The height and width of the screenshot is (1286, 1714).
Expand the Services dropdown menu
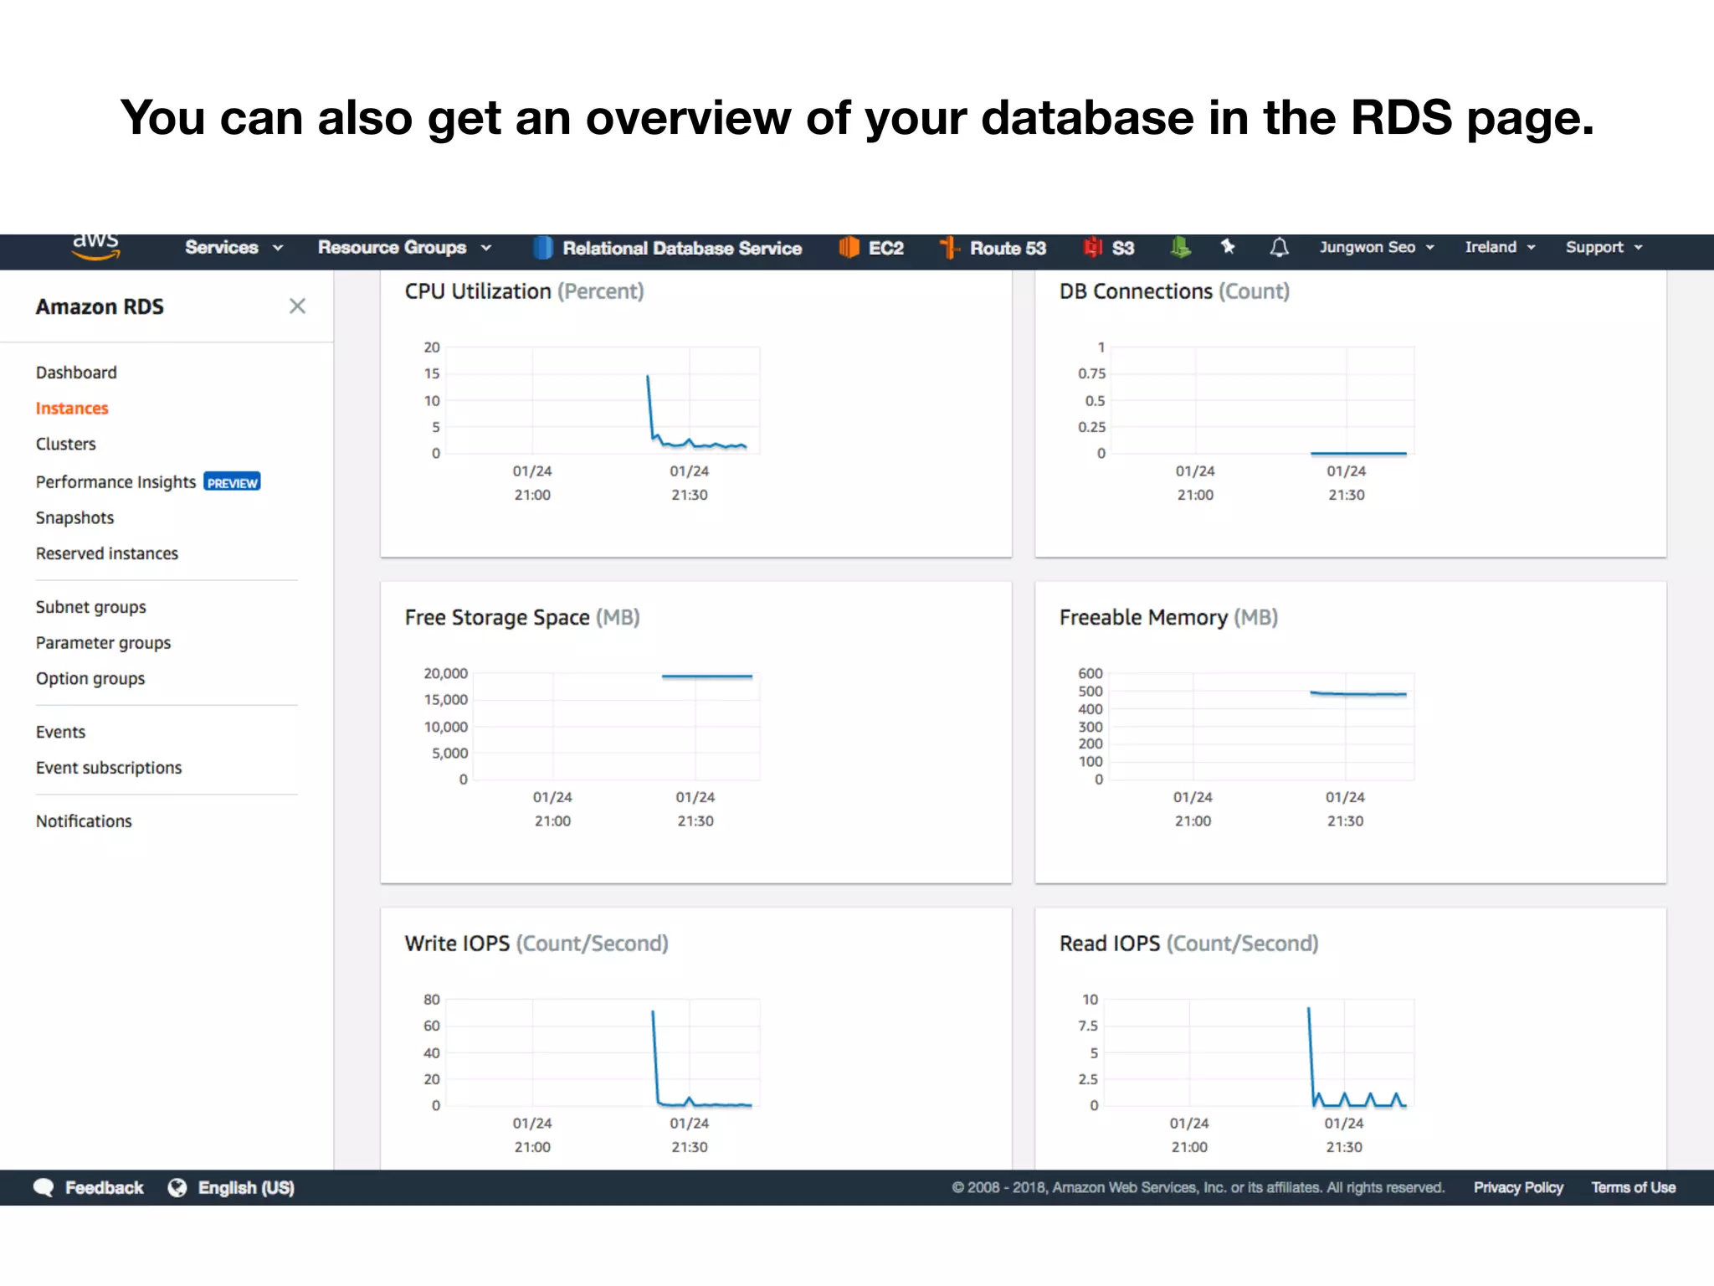coord(233,248)
